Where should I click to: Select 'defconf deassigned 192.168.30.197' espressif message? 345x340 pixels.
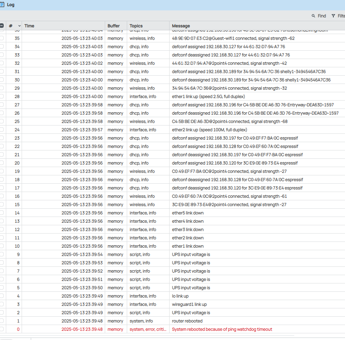coord(237,155)
